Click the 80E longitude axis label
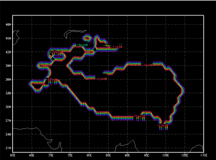 pos(89,155)
